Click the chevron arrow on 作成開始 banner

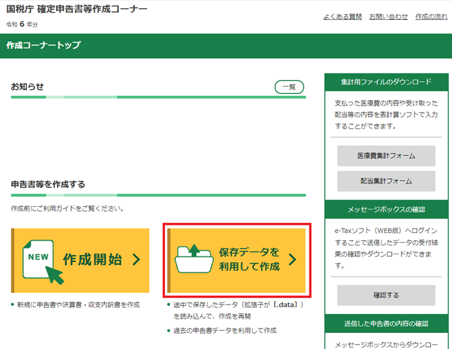click(x=136, y=259)
